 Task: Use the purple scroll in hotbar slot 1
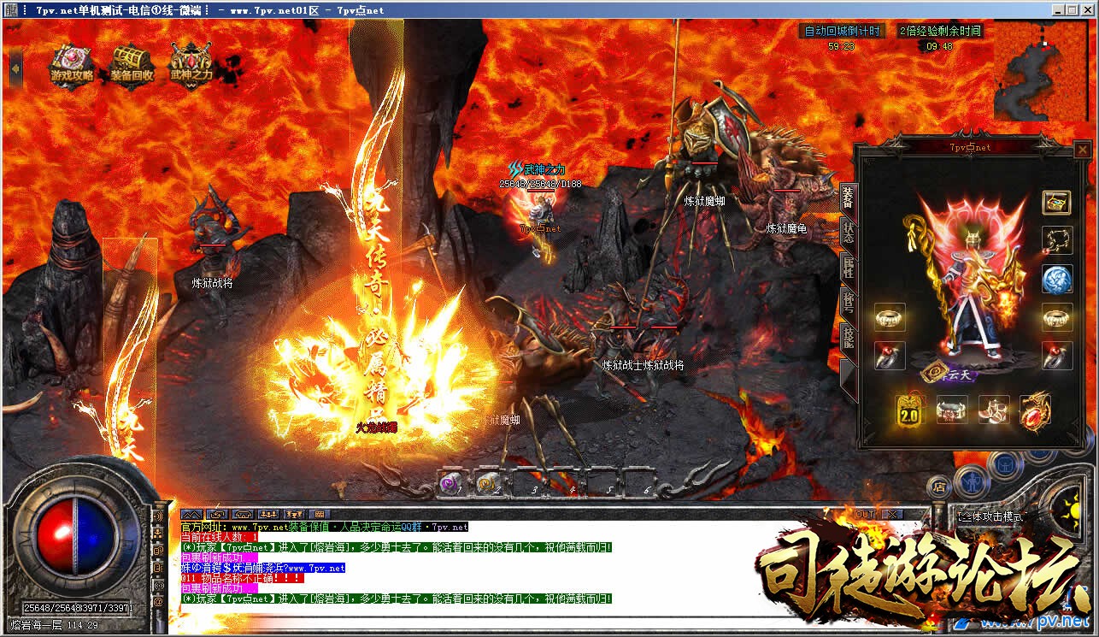[450, 483]
